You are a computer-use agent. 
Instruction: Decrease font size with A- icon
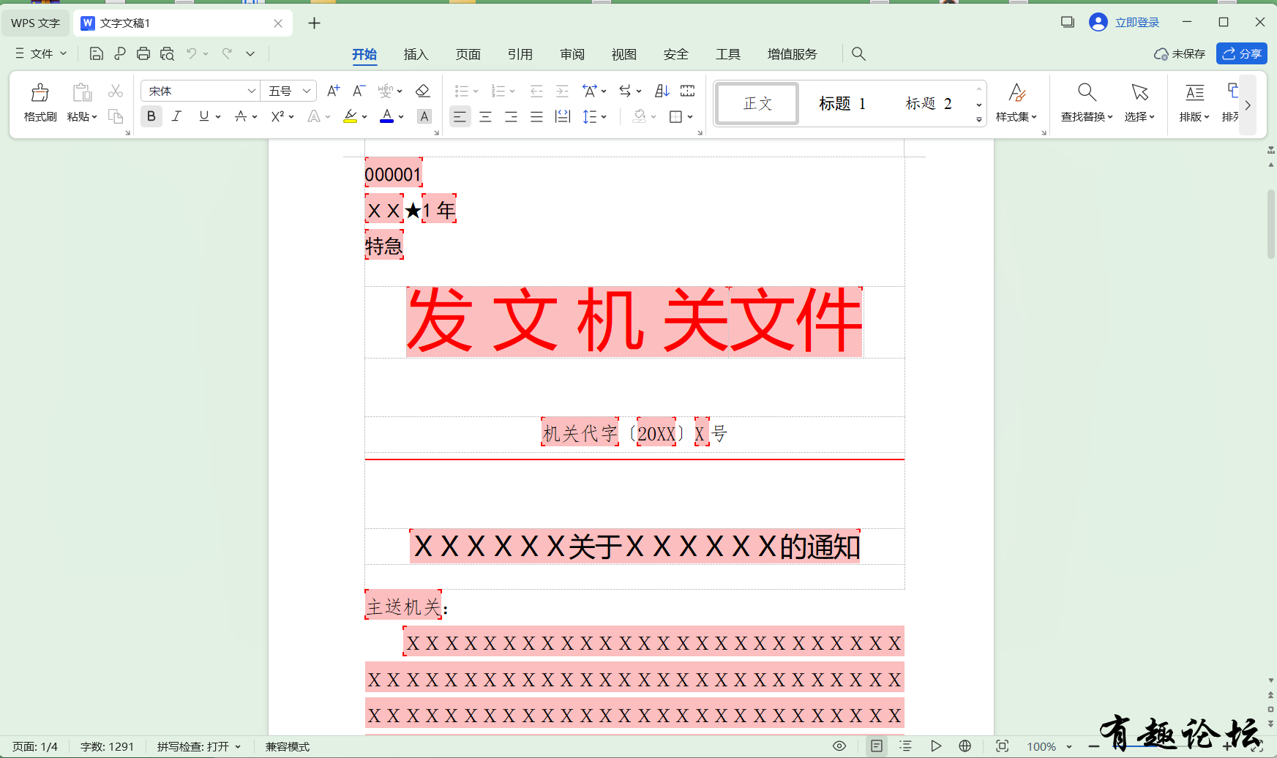[359, 91]
